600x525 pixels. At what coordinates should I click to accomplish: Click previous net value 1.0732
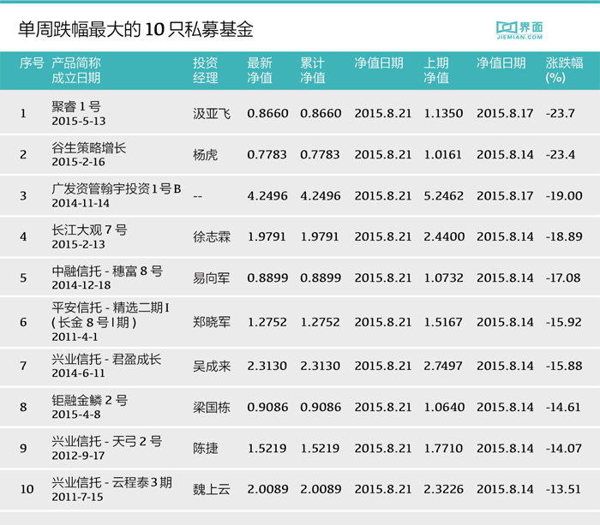(x=443, y=278)
